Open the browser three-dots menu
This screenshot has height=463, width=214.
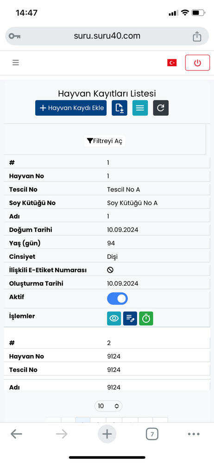[194, 434]
